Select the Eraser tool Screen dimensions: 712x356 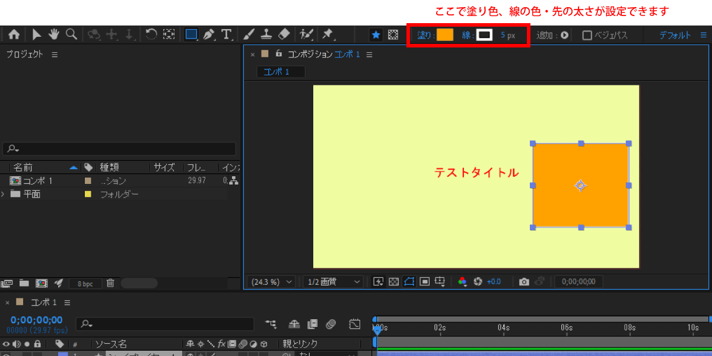click(284, 34)
